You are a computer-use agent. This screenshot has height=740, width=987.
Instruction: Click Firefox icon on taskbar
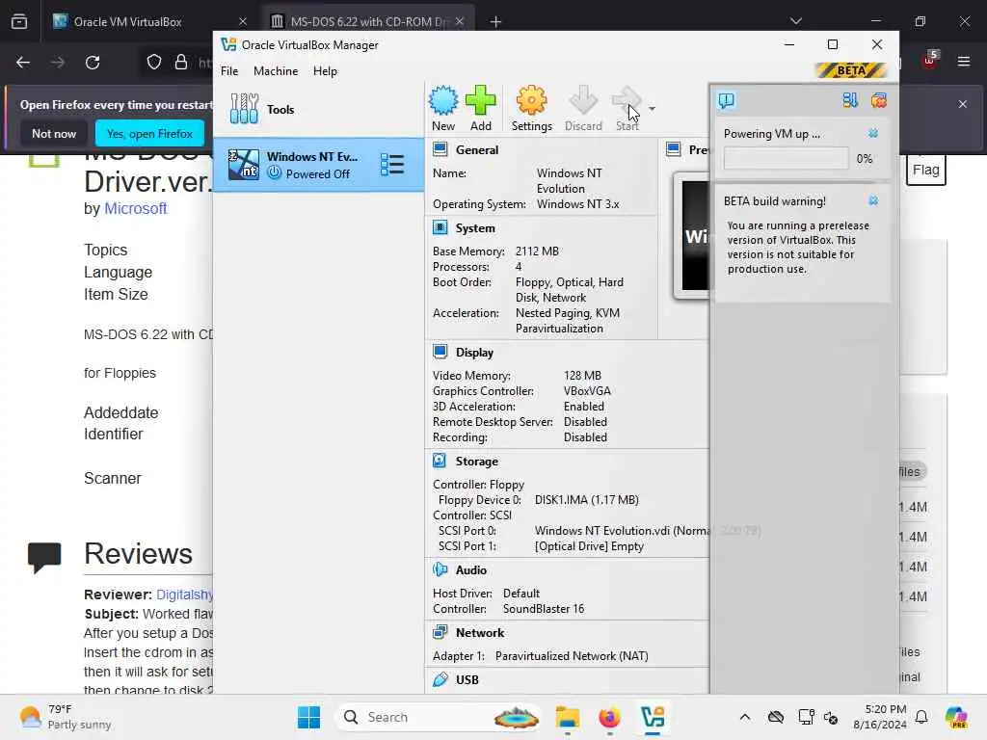[609, 717]
